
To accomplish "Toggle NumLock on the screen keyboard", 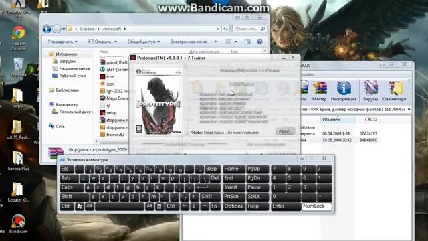I will pyautogui.click(x=316, y=206).
